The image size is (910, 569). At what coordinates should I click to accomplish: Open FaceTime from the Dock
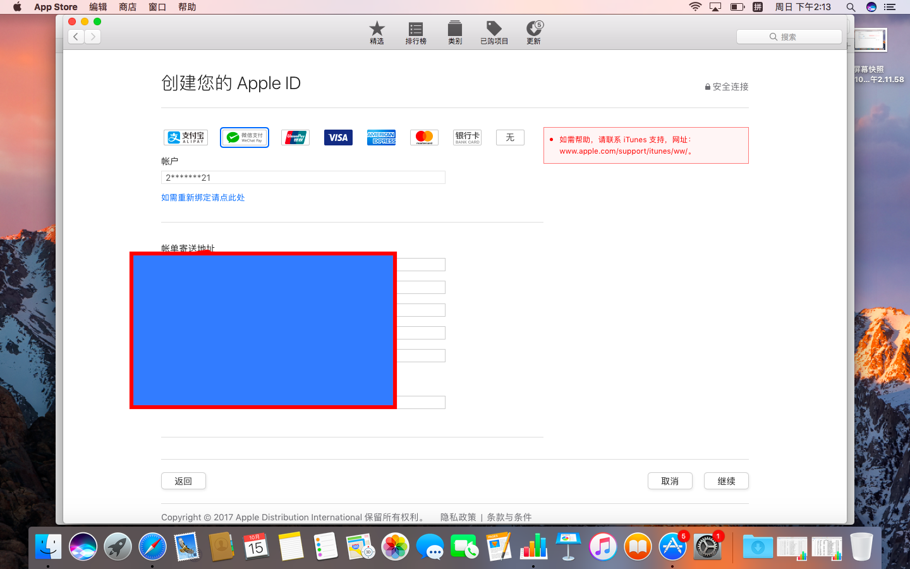464,547
